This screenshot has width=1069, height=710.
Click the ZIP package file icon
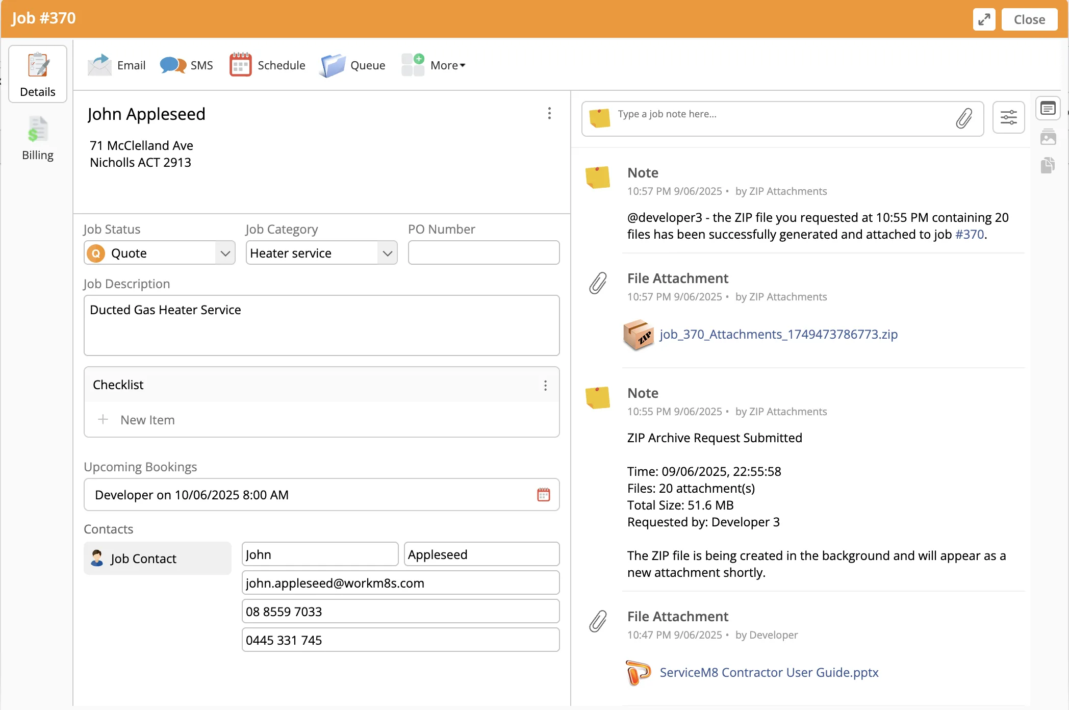point(638,335)
